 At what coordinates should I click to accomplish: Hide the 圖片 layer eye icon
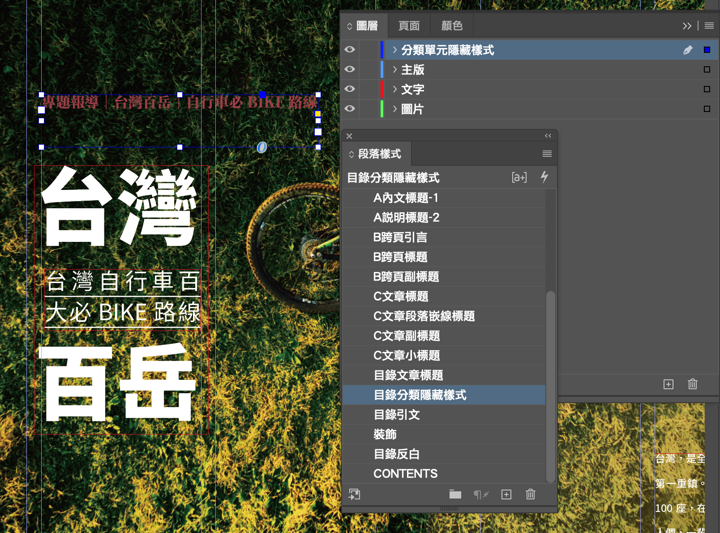[350, 109]
